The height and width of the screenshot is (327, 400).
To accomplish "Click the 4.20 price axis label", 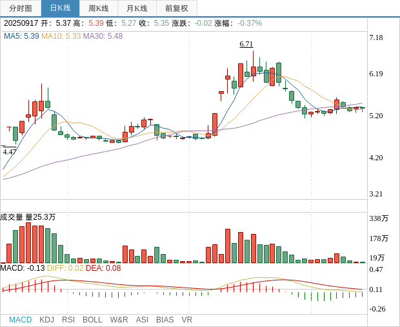I will click(x=376, y=158).
